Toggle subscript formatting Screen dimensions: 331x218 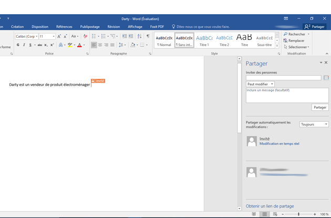tap(46, 45)
